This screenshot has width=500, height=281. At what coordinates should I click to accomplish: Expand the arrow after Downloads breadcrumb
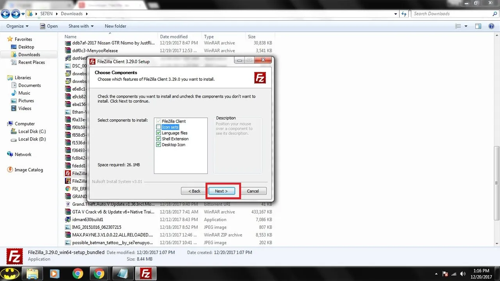tap(87, 14)
